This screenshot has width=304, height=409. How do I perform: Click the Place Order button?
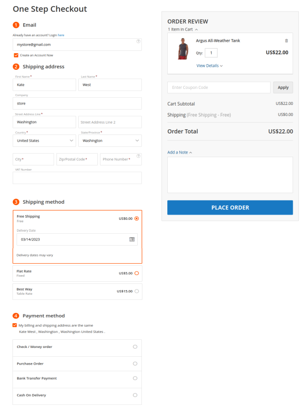[x=230, y=208]
